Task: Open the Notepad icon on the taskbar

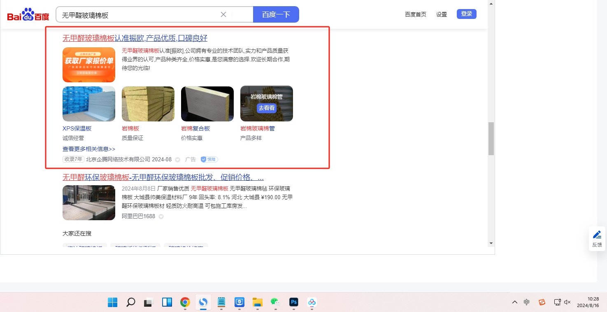Action: [221, 302]
